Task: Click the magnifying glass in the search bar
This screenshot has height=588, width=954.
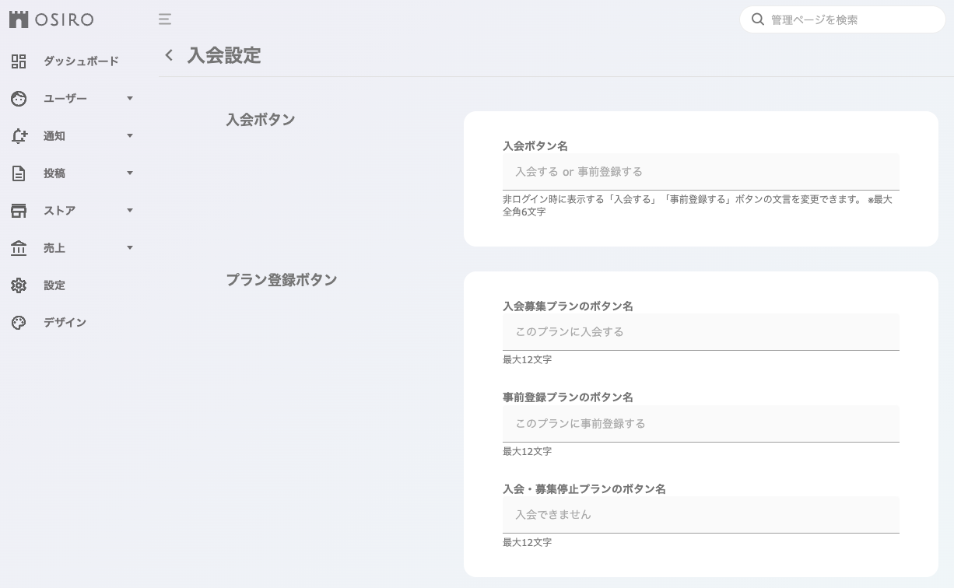Action: coord(758,19)
